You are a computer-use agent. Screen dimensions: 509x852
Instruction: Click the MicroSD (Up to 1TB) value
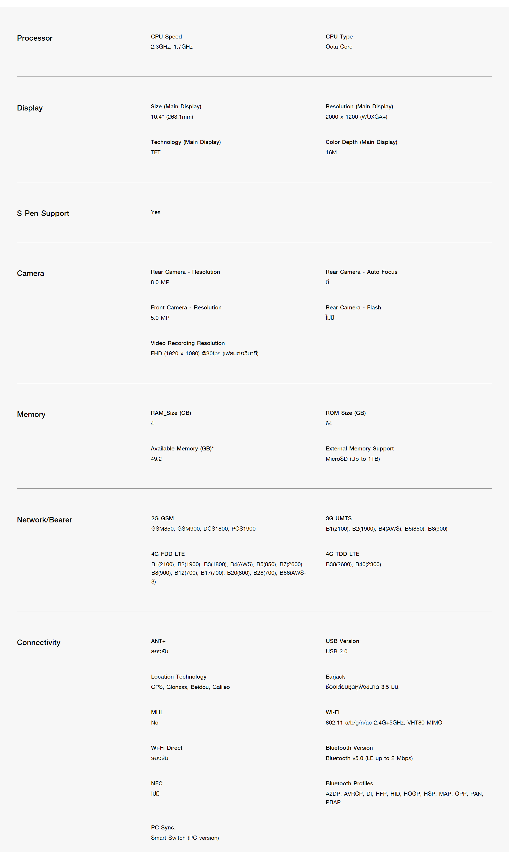pos(353,459)
